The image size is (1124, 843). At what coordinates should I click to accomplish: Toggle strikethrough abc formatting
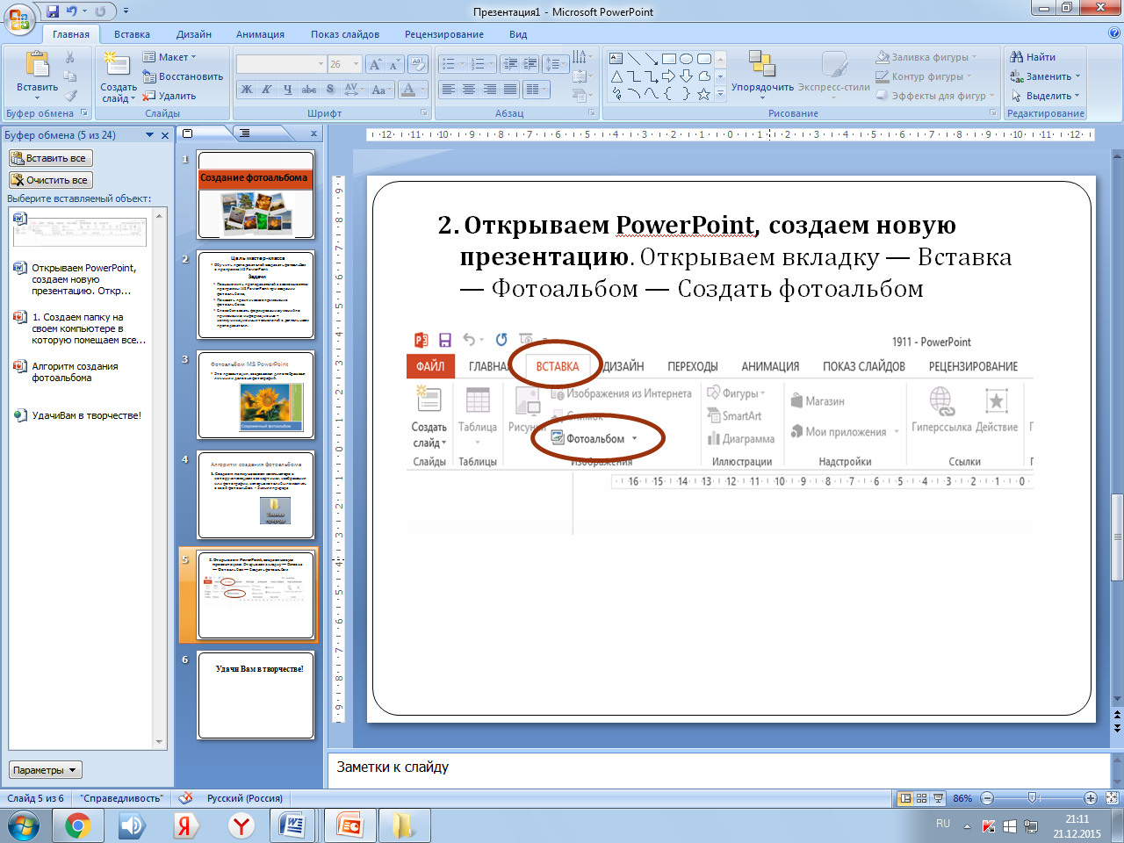(309, 89)
